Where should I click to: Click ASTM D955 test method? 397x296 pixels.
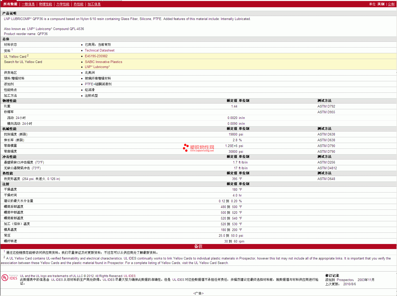326,112
